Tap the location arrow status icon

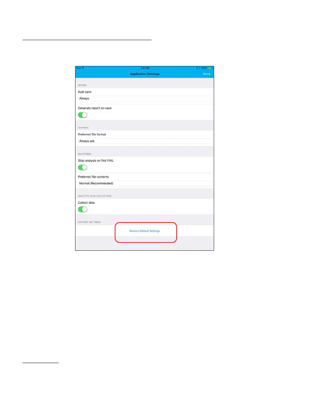coord(197,68)
